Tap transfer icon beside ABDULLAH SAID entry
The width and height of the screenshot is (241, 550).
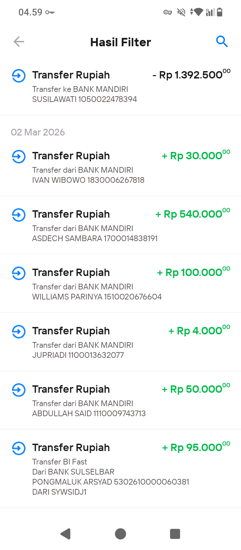[x=19, y=390]
